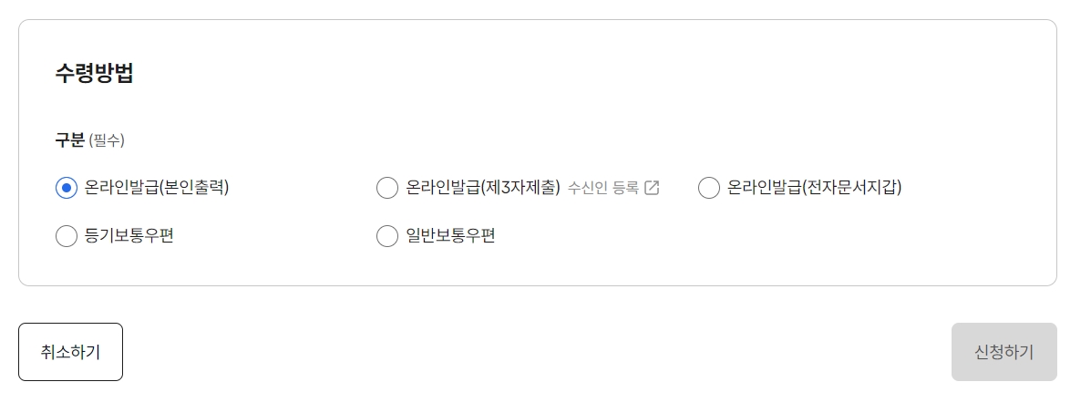1091x413 pixels.
Task: Click the 온라인발급(제3자제출) label text
Action: 483,187
